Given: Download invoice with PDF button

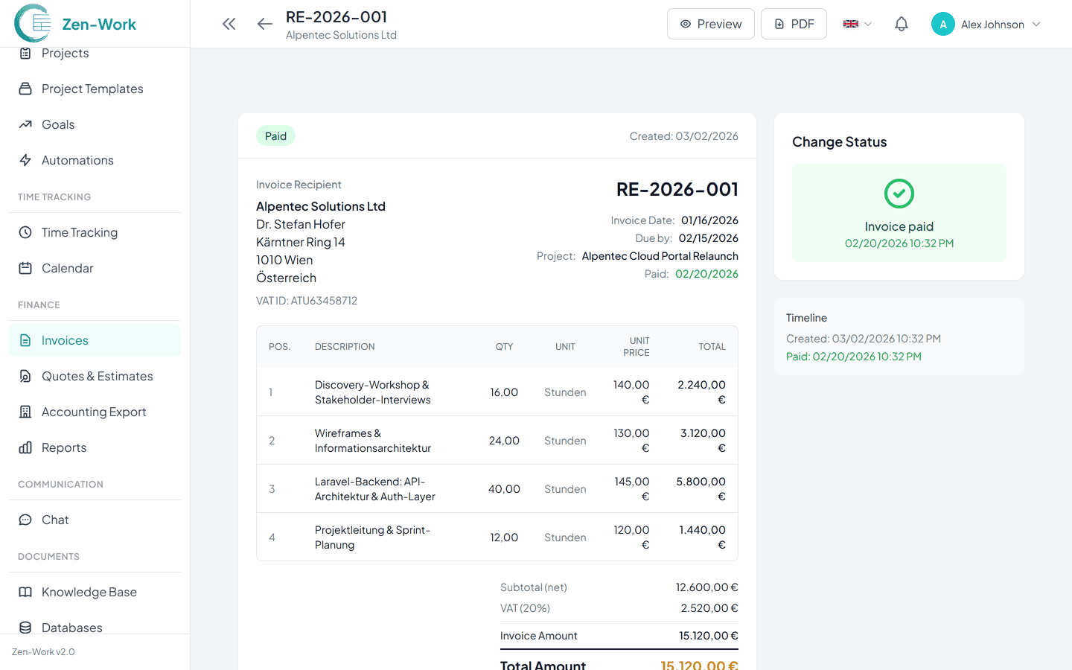Looking at the screenshot, I should tap(793, 24).
